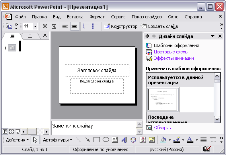The width and height of the screenshot is (226, 155).
Task: Click the Copy icon in the toolbar
Action: (x=9, y=26)
